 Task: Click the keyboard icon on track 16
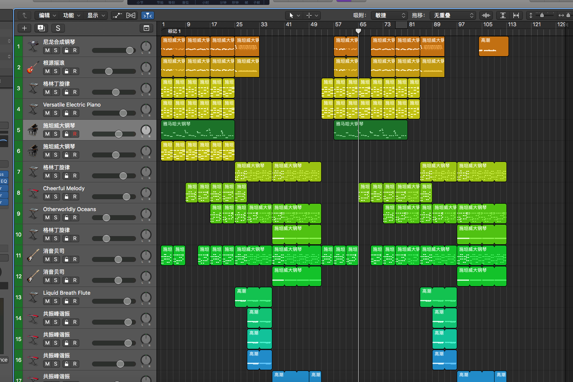[33, 359]
